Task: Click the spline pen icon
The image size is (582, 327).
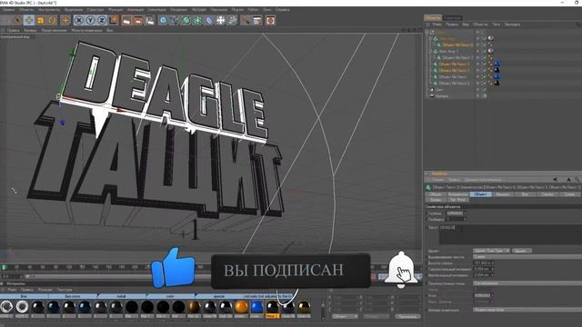Action: click(175, 20)
